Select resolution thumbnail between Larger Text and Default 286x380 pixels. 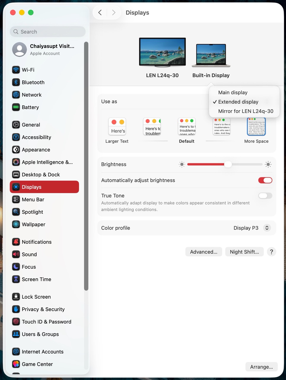pyautogui.click(x=152, y=126)
